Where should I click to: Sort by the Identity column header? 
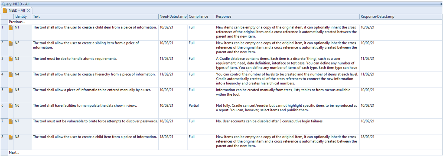(23, 17)
